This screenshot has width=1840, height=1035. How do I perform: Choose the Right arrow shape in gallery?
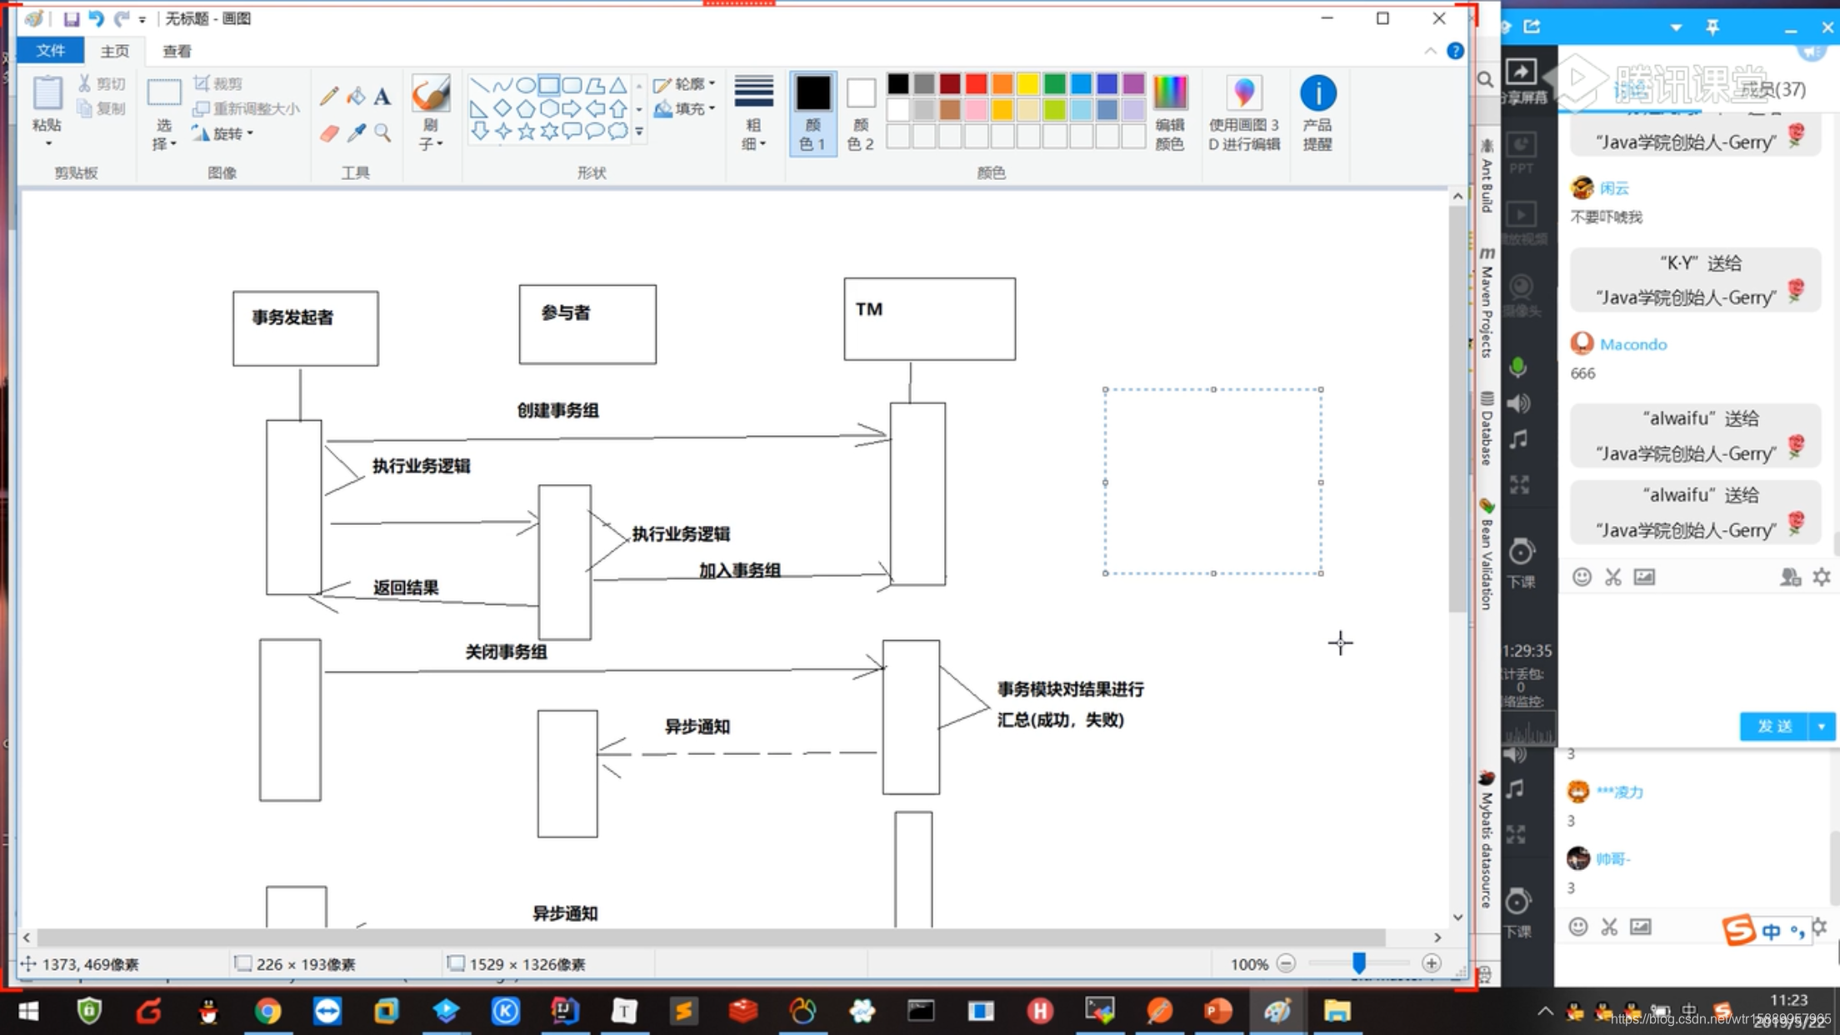pyautogui.click(x=572, y=108)
